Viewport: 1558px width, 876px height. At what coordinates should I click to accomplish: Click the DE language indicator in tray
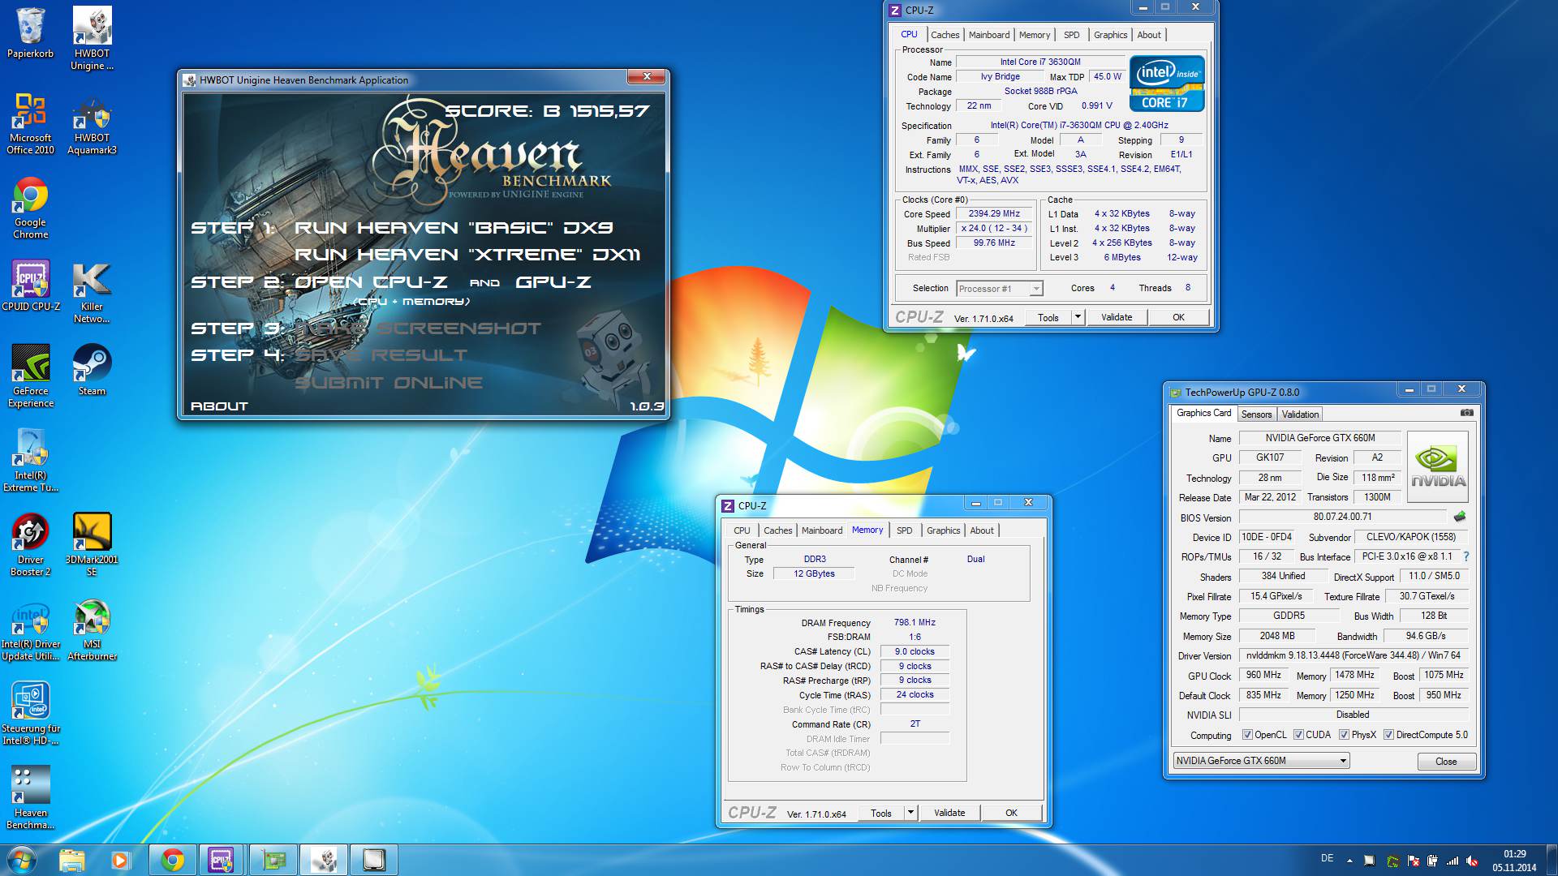[1327, 858]
